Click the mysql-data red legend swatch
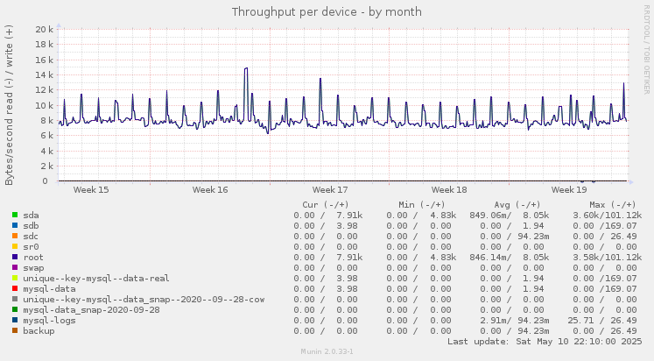This screenshot has height=361, width=654. [x=15, y=288]
